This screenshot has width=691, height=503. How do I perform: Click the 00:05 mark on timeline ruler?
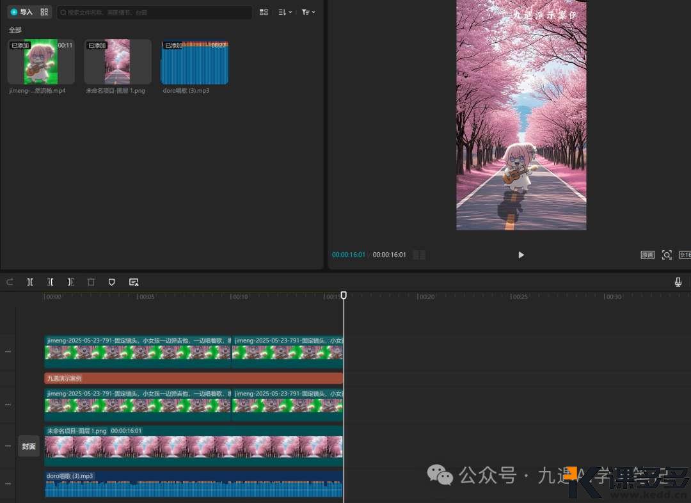tap(146, 297)
